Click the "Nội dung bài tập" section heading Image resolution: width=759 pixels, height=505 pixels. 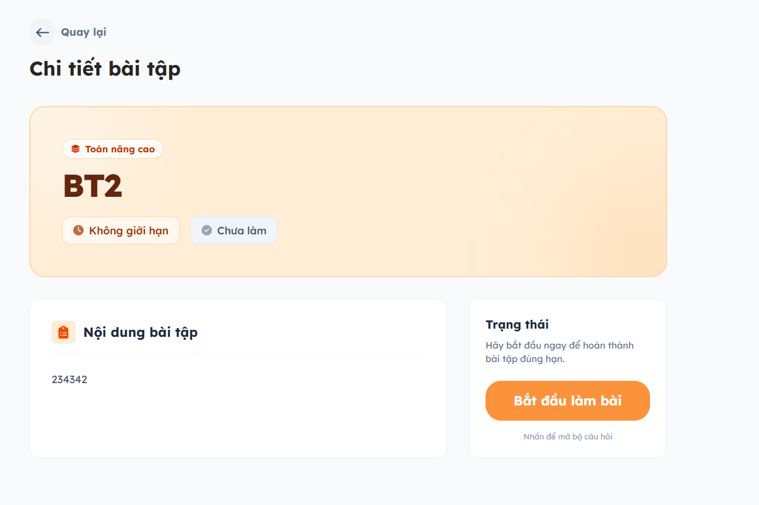(x=141, y=332)
